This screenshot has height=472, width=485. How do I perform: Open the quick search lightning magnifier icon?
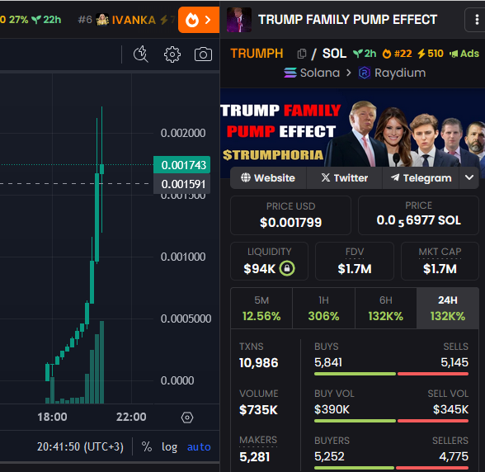141,54
